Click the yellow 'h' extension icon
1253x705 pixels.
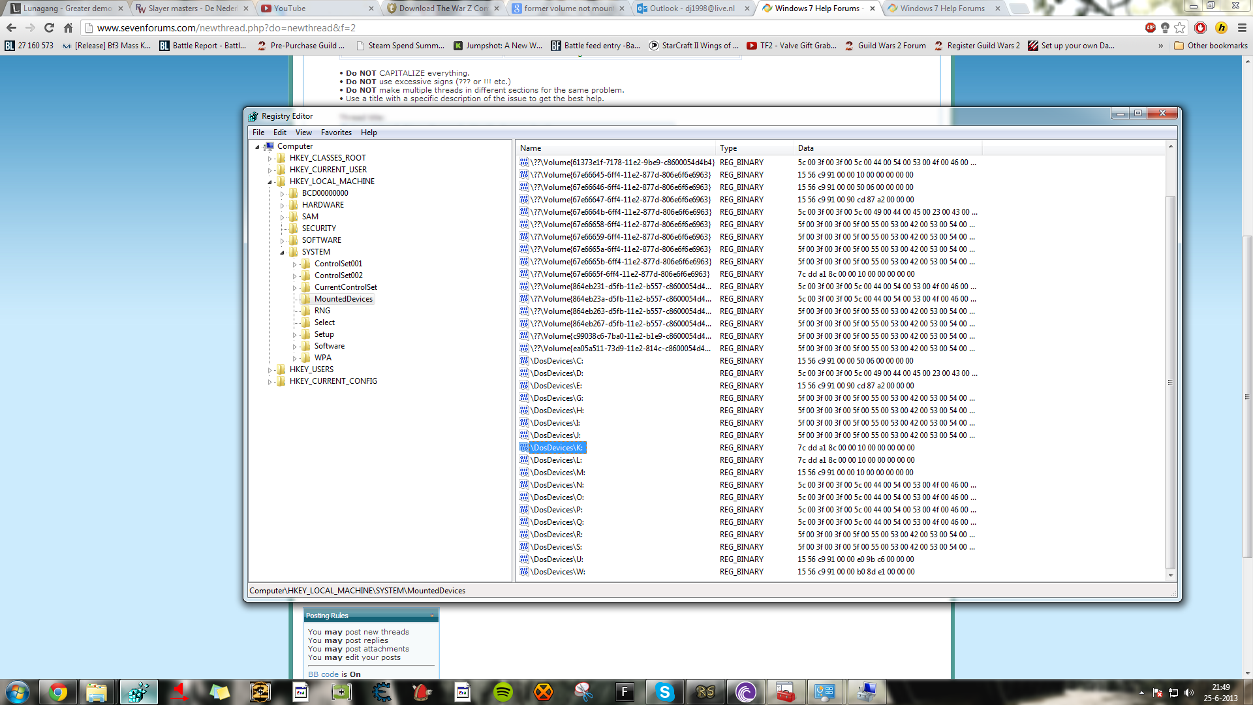pos(1221,27)
